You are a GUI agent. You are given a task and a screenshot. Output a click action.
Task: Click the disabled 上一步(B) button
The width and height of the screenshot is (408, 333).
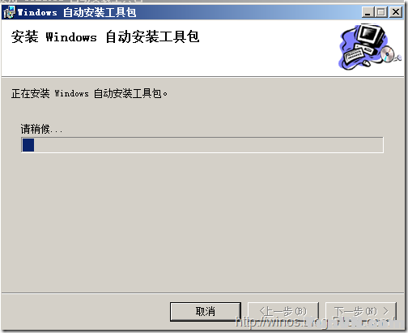283,311
